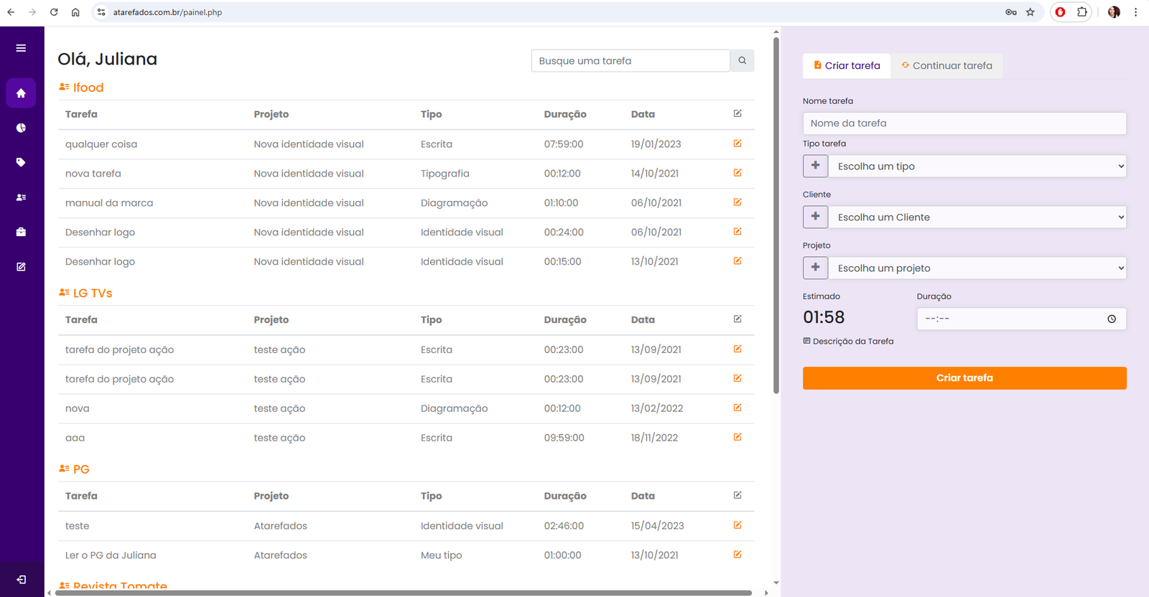Open the briefcase projects icon
The height and width of the screenshot is (597, 1149).
pyautogui.click(x=21, y=232)
